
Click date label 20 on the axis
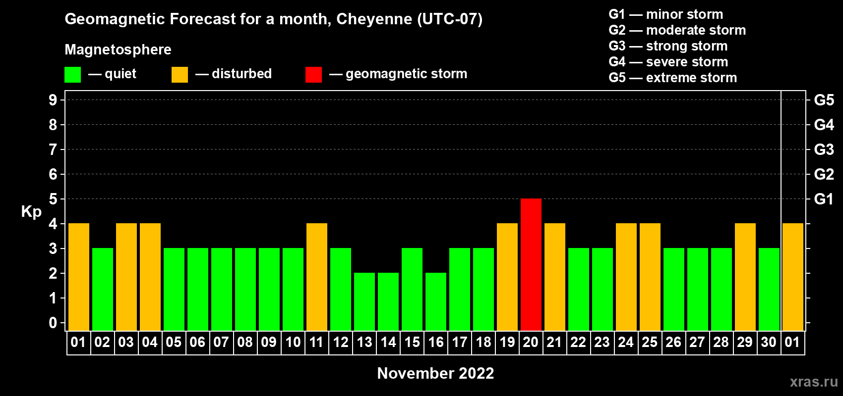pos(531,342)
